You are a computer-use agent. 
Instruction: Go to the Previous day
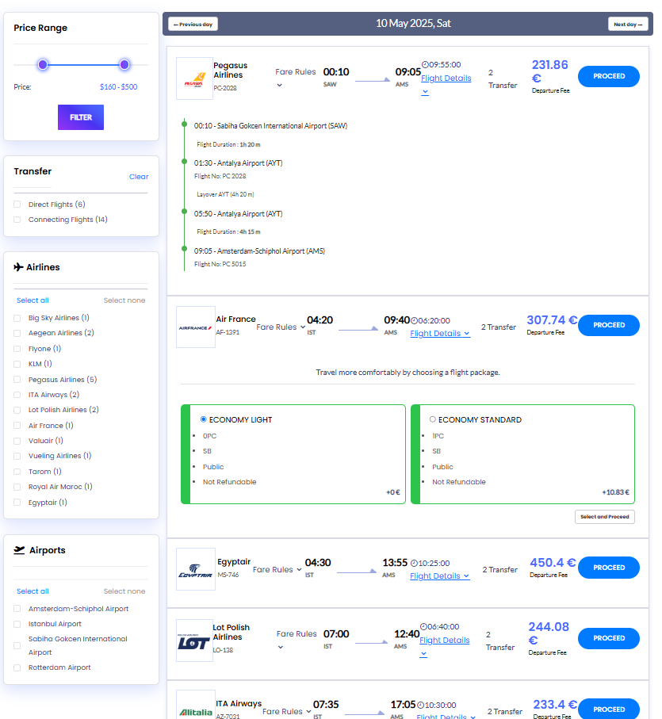pos(193,25)
